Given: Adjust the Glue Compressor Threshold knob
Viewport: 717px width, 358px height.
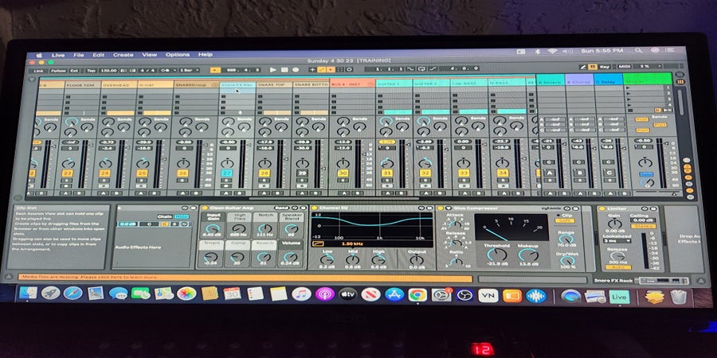Looking at the screenshot, I should pos(498,254).
